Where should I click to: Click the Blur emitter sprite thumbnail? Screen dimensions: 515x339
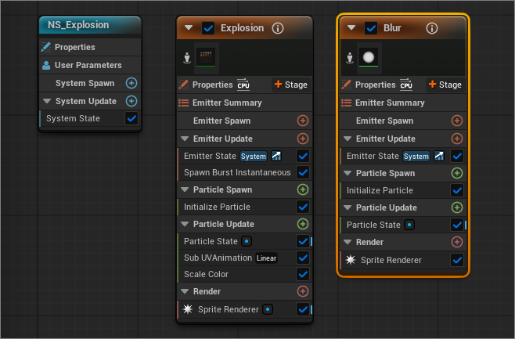pyautogui.click(x=368, y=57)
